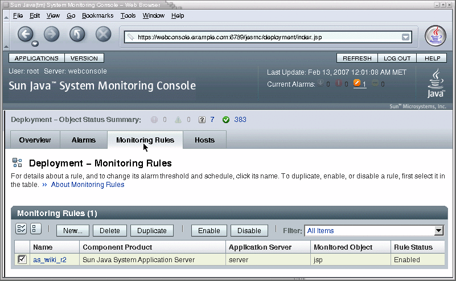Click the Enable button
This screenshot has width=456, height=281.
click(209, 231)
